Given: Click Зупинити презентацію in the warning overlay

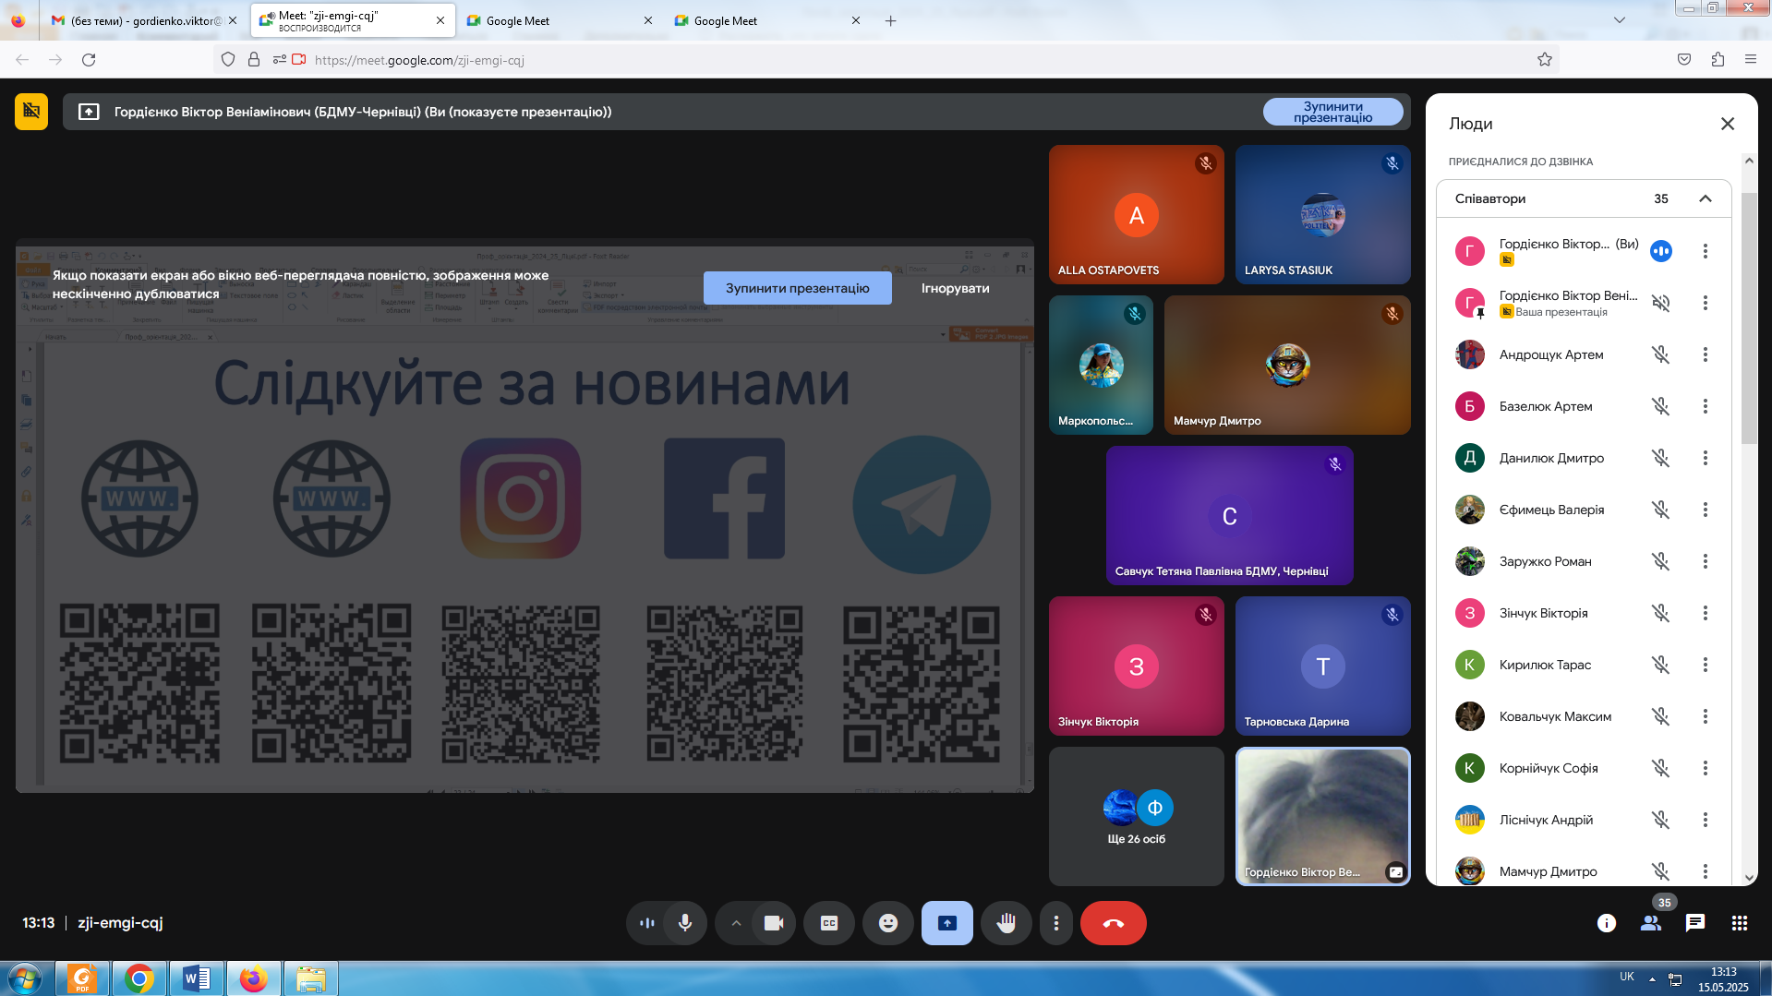Looking at the screenshot, I should tap(797, 288).
